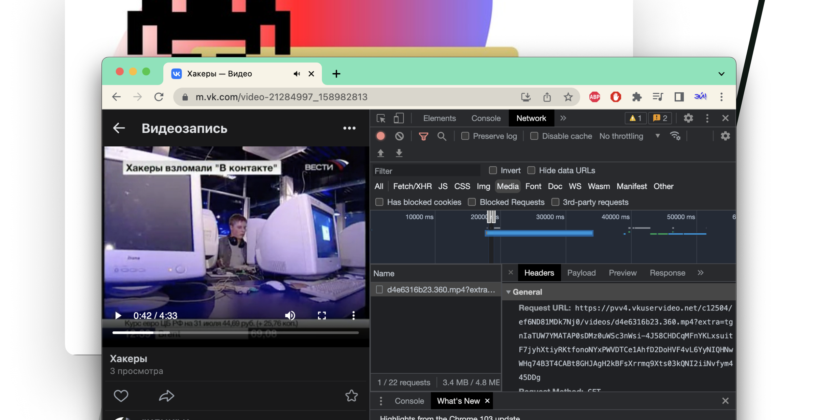The width and height of the screenshot is (840, 420).
Task: Show more request detail tabs chevron
Action: [700, 273]
